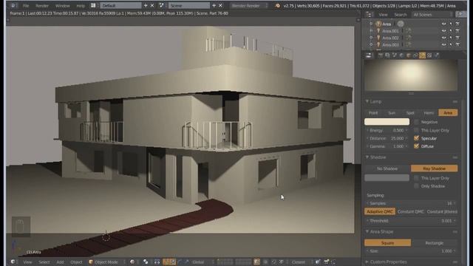Add a new scene with plus button

point(214,5)
